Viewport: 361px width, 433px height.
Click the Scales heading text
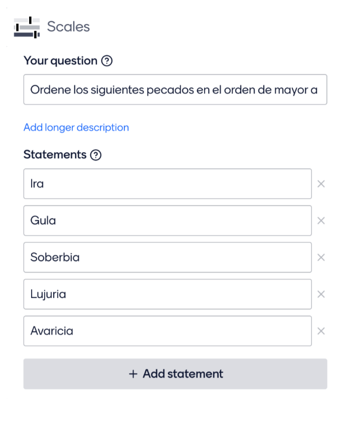(68, 27)
